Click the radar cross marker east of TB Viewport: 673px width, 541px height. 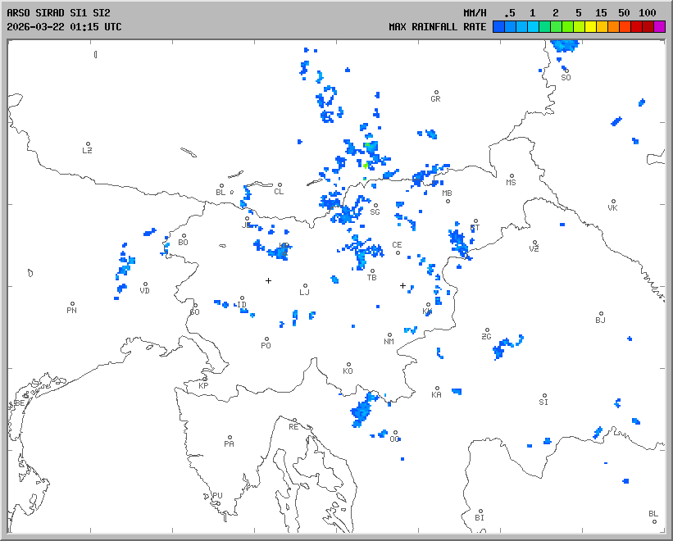click(402, 285)
